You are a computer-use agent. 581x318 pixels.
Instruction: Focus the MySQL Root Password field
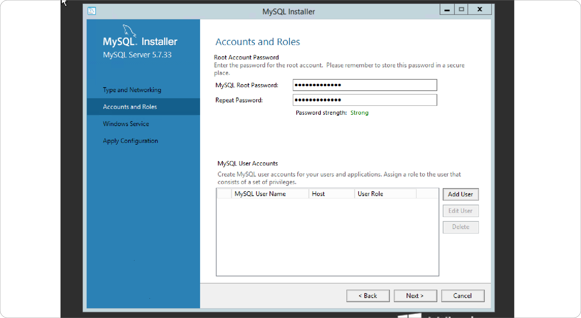365,85
